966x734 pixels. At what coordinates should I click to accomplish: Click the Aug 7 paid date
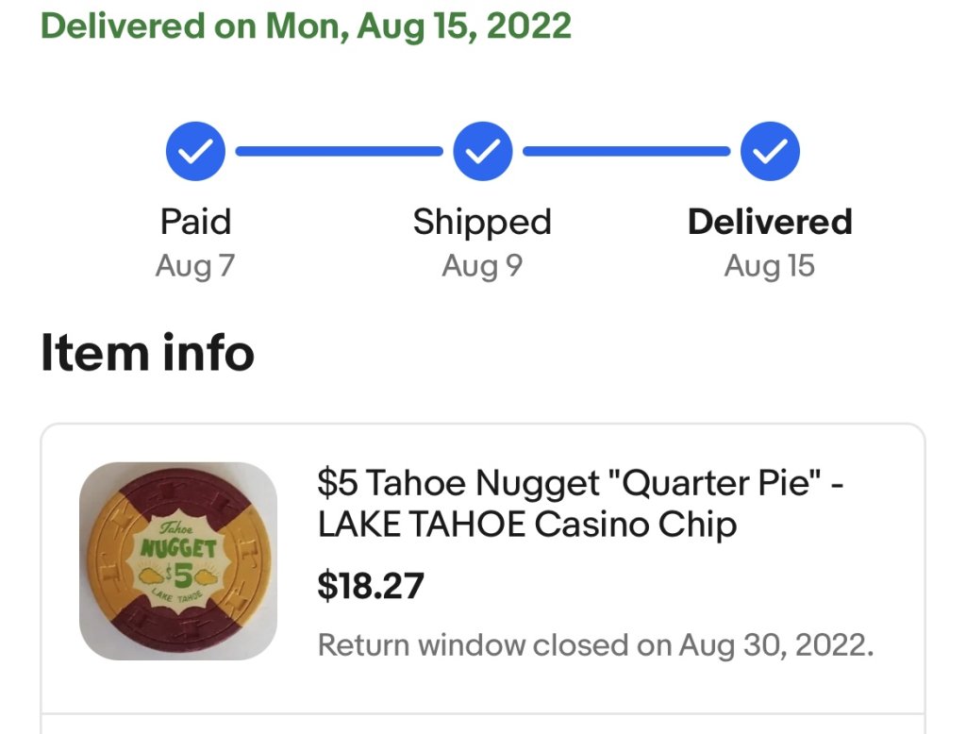pos(195,266)
